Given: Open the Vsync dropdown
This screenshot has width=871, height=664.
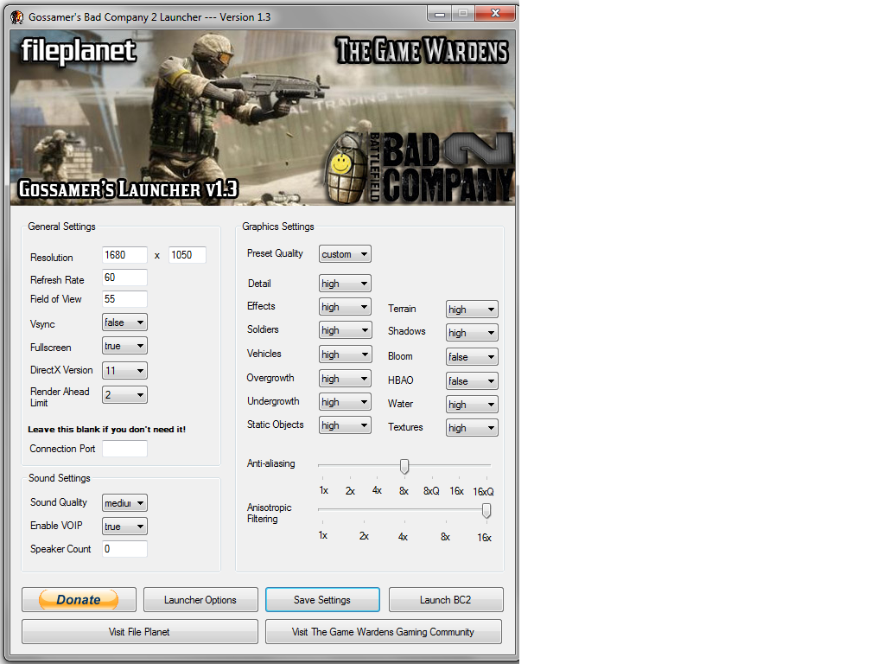Looking at the screenshot, I should [124, 322].
